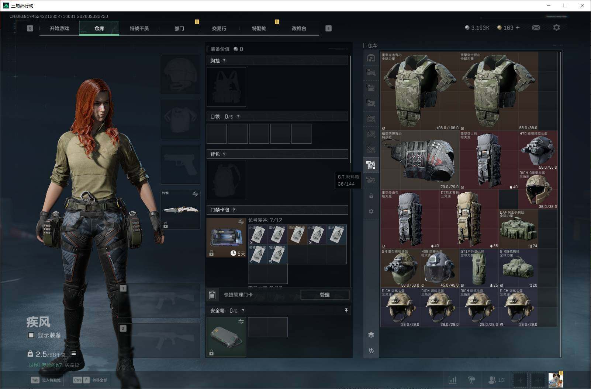Toggle swap arrows on safe box
591x389 pixels.
coord(241,321)
